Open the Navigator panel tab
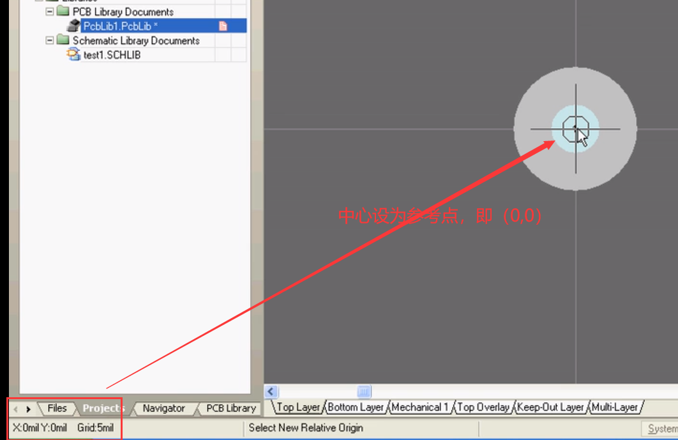This screenshot has height=440, width=678. [x=164, y=408]
